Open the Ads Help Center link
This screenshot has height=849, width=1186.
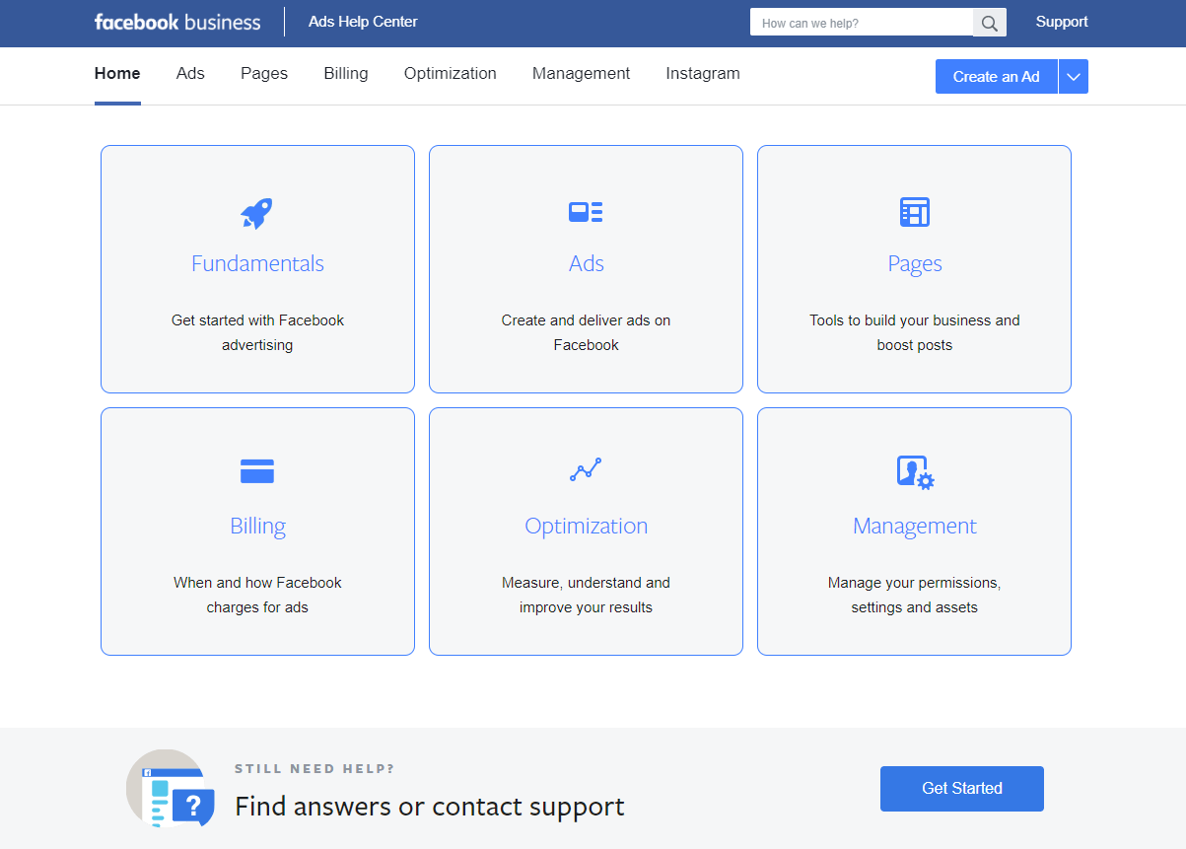(x=363, y=22)
